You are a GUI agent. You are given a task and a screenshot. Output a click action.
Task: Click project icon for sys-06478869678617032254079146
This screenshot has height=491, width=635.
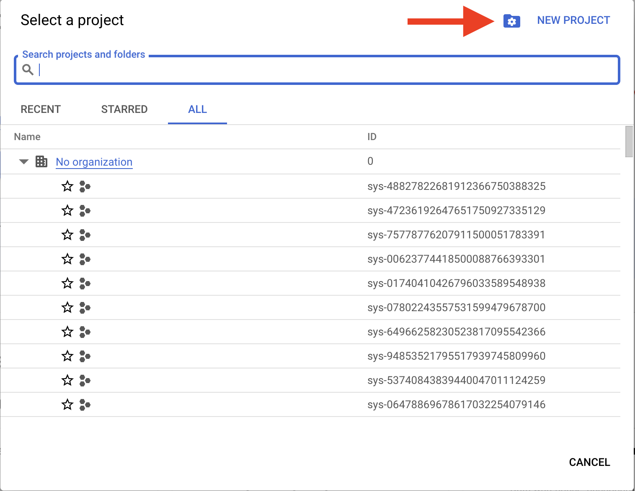point(85,404)
